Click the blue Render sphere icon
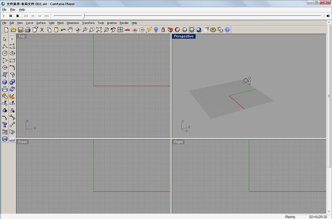This screenshot has width=332, height=219. [x=199, y=30]
